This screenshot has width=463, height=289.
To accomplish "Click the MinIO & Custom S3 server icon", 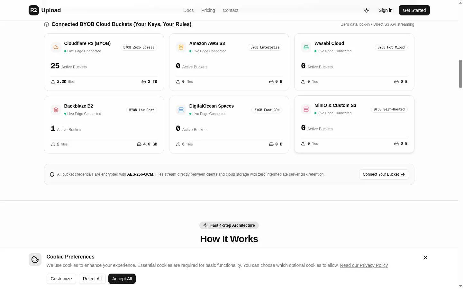I will [306, 109].
